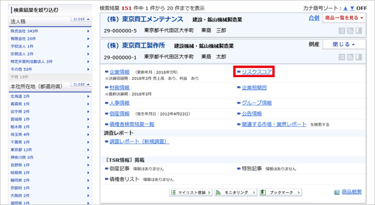
Task: Click the モニタリング button
Action: (x=235, y=192)
